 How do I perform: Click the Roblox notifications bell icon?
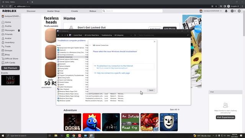click(226, 11)
